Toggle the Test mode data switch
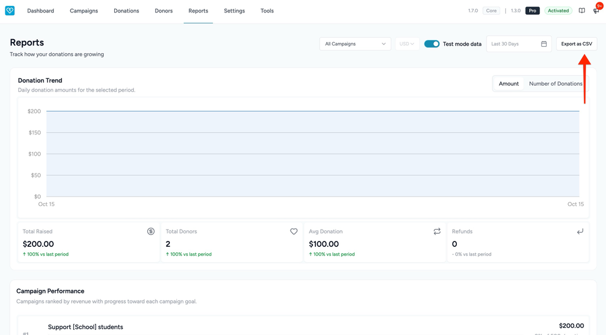This screenshot has height=335, width=606. tap(431, 44)
